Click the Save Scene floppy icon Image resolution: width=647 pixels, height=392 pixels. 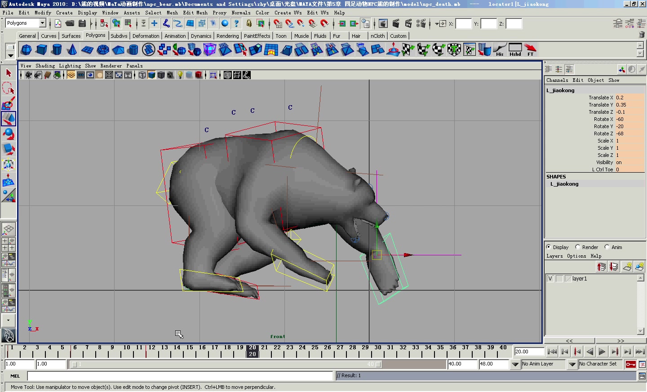(x=82, y=23)
